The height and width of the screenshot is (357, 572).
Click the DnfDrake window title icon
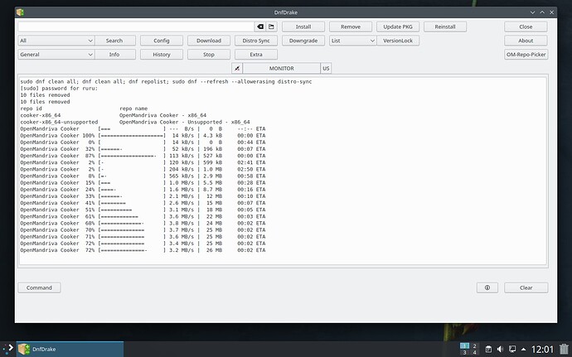pos(20,12)
